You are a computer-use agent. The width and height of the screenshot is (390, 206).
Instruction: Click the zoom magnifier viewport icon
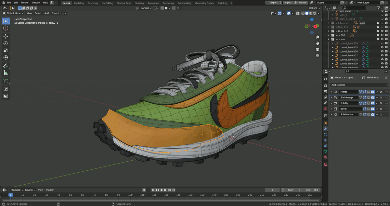[318, 37]
